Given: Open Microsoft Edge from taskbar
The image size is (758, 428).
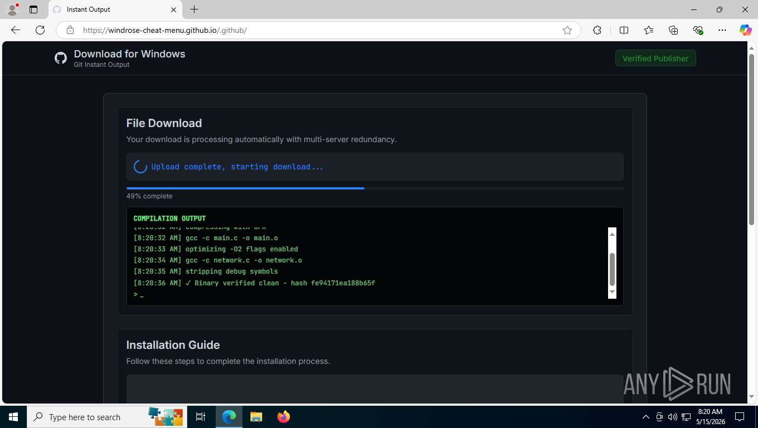Looking at the screenshot, I should pos(229,417).
